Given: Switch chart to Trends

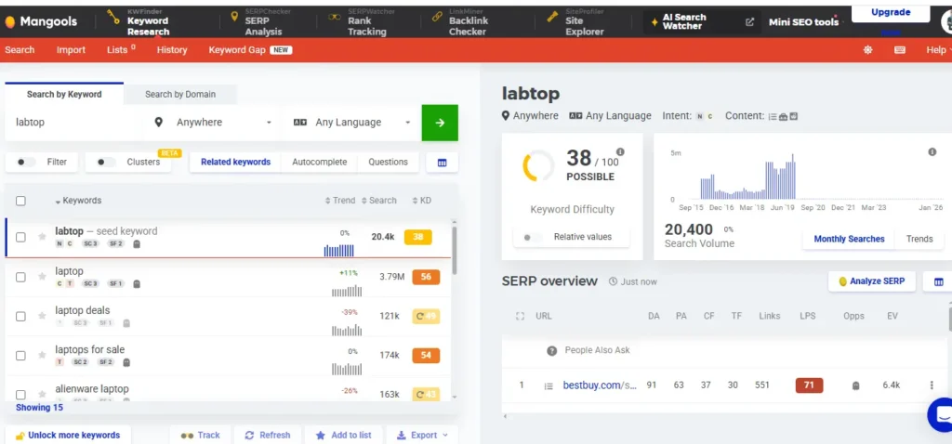Looking at the screenshot, I should [x=919, y=239].
